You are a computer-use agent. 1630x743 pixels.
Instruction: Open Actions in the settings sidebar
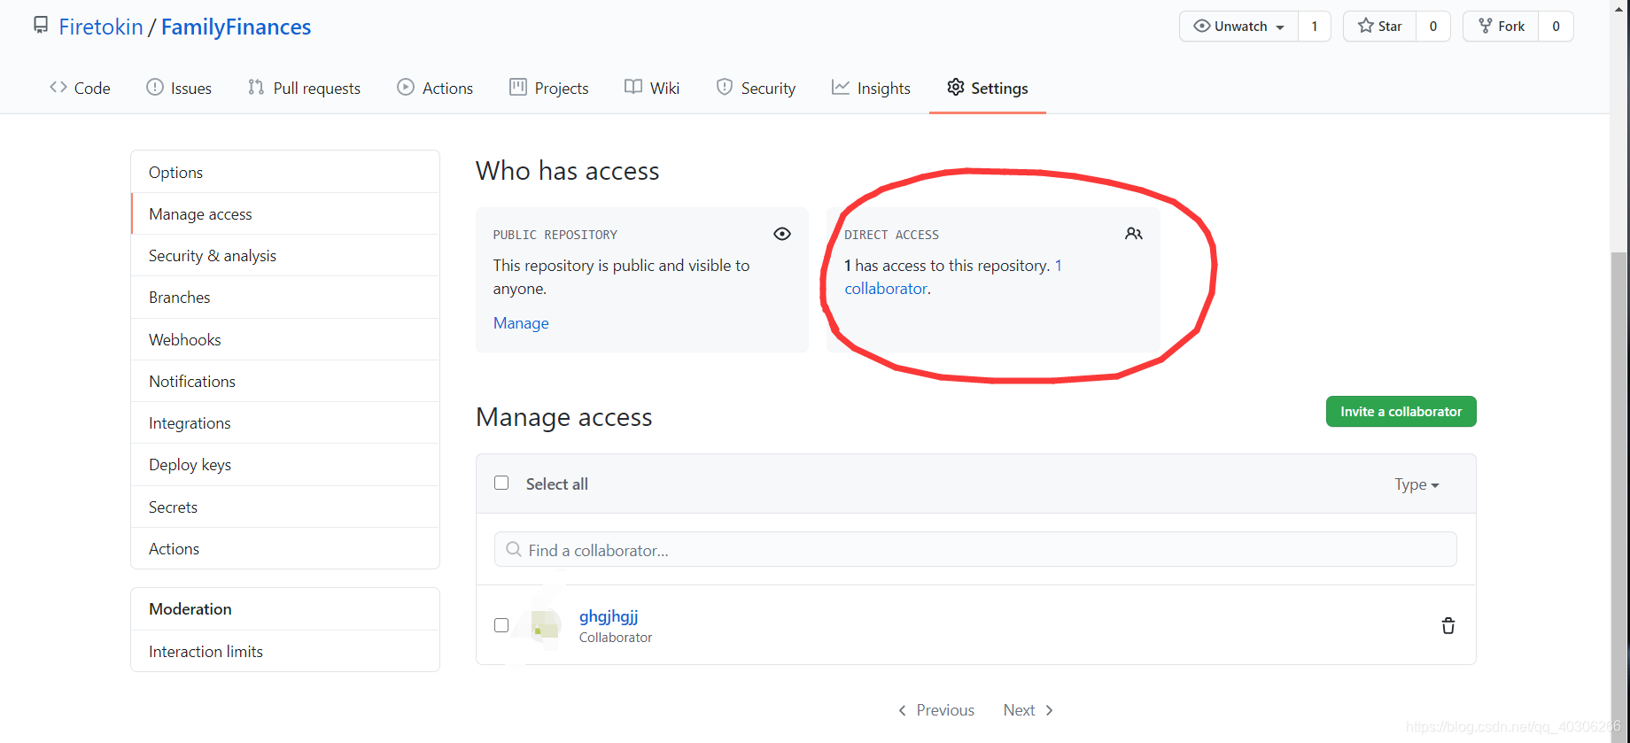(x=285, y=548)
